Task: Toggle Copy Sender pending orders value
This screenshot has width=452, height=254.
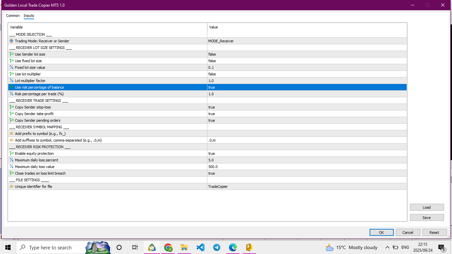Action: 307,120
